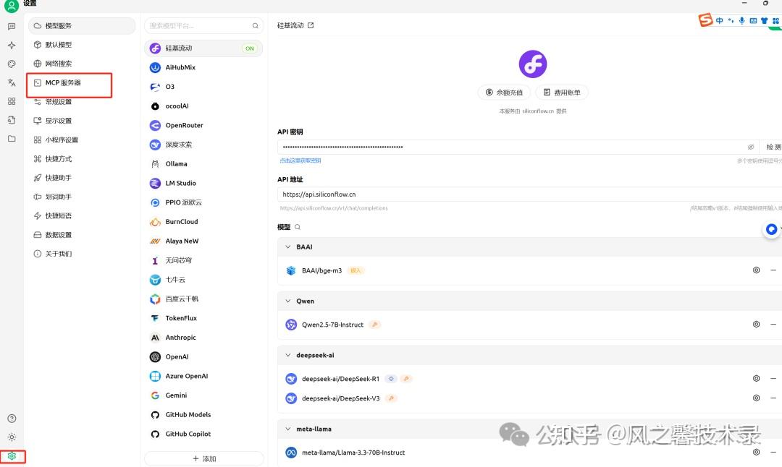Click the Sogou S input method icon
This screenshot has height=467, width=782.
point(705,20)
